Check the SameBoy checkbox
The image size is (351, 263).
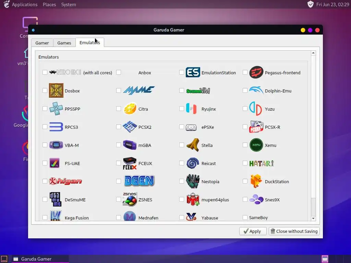(x=245, y=217)
